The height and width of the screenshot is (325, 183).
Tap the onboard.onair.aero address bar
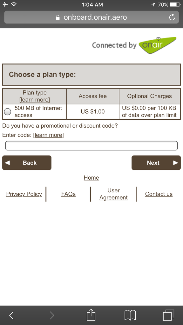[91, 17]
